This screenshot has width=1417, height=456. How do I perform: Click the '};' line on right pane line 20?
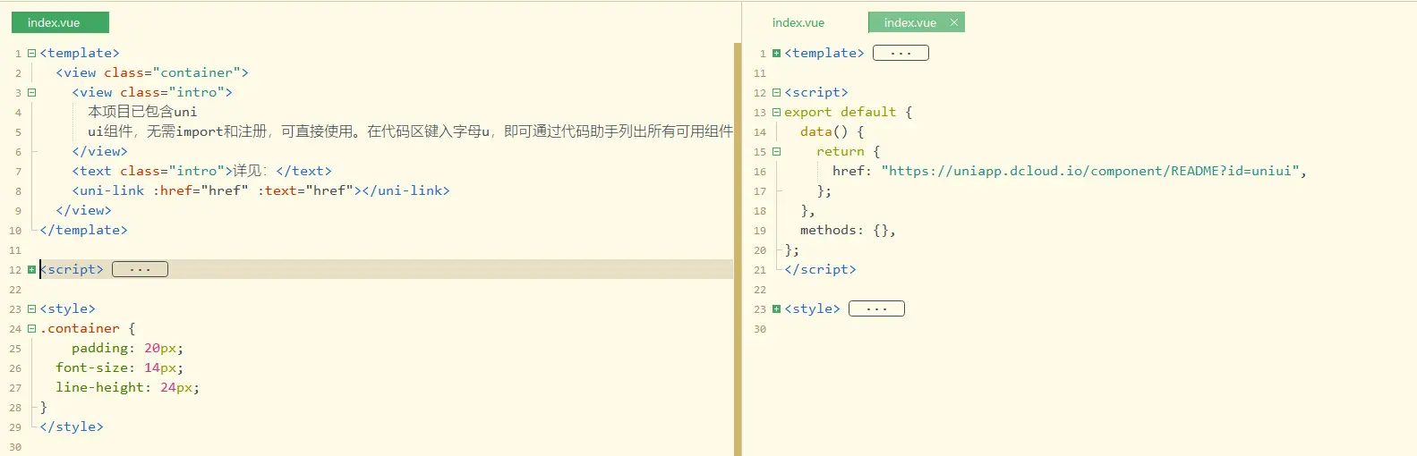pyautogui.click(x=792, y=249)
